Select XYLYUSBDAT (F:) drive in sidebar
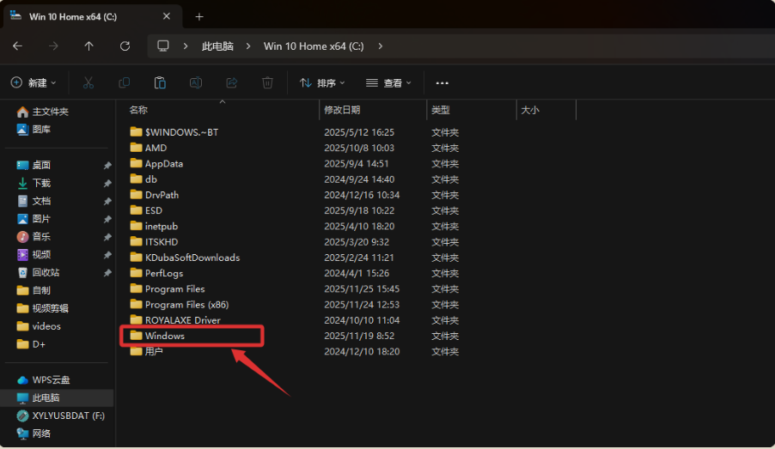This screenshot has width=775, height=449. click(68, 416)
